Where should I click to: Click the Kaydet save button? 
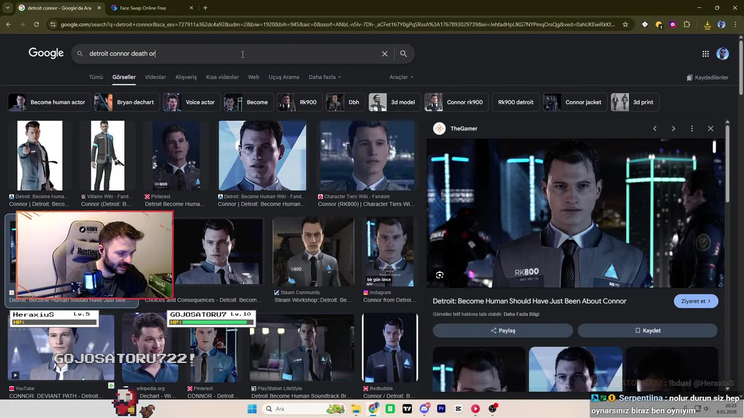coord(648,330)
